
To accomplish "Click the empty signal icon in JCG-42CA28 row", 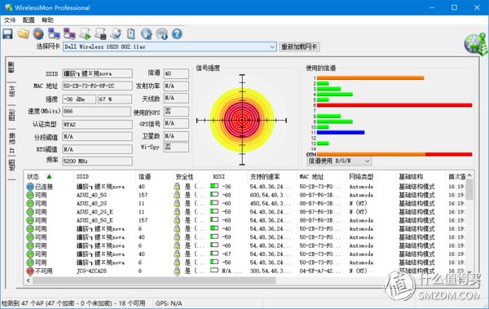I will pos(214,271).
